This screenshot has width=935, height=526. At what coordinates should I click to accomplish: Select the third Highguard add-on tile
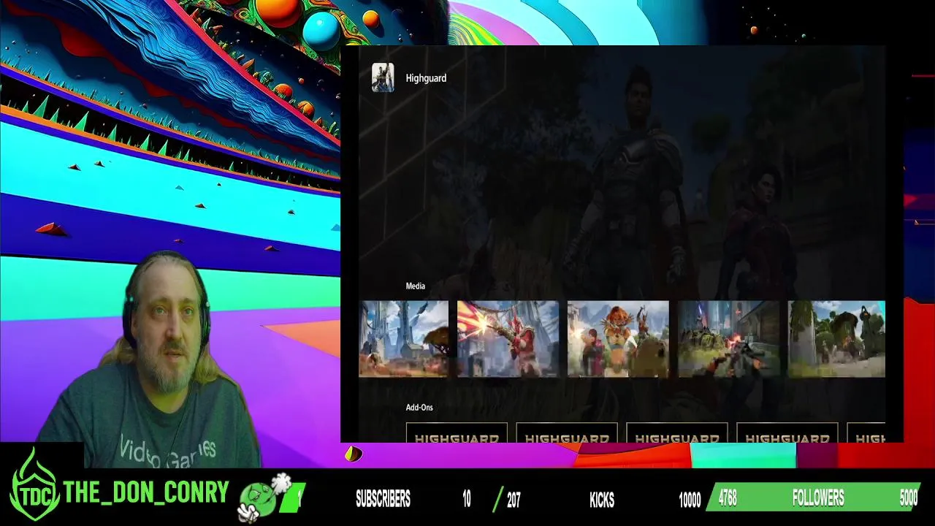coord(677,433)
